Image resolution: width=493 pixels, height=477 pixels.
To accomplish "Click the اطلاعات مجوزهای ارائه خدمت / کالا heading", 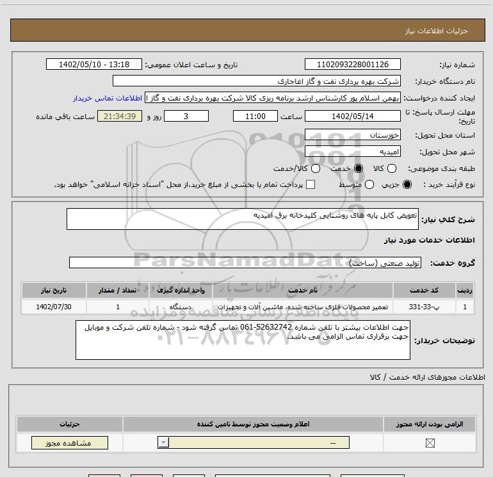I will pyautogui.click(x=428, y=377).
